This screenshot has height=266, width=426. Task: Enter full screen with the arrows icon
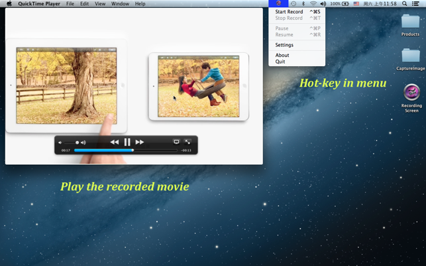pyautogui.click(x=187, y=142)
